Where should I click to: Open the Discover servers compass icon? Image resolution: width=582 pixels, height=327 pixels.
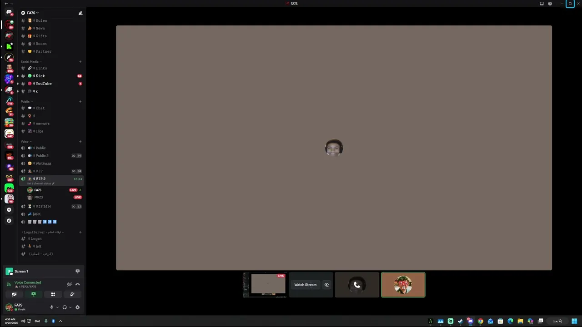point(9,221)
